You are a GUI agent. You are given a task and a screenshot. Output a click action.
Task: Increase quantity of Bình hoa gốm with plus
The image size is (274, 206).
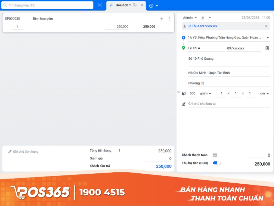(x=162, y=19)
